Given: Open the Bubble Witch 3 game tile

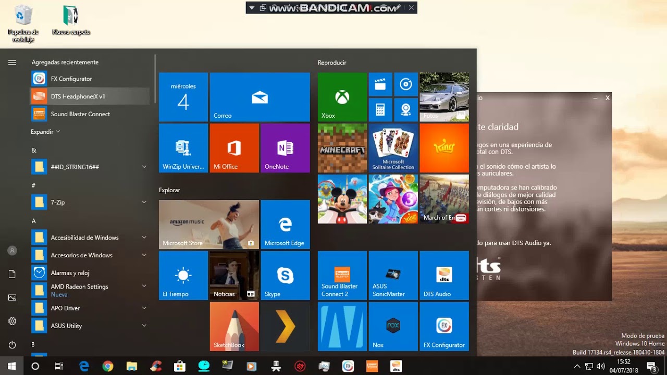Looking at the screenshot, I should pos(393,199).
